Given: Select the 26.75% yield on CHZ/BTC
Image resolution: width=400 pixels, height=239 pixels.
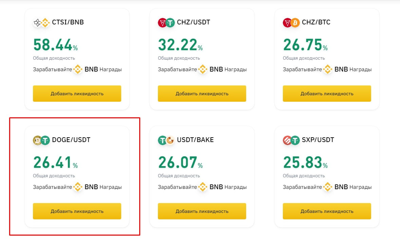Looking at the screenshot, I should pyautogui.click(x=305, y=45).
